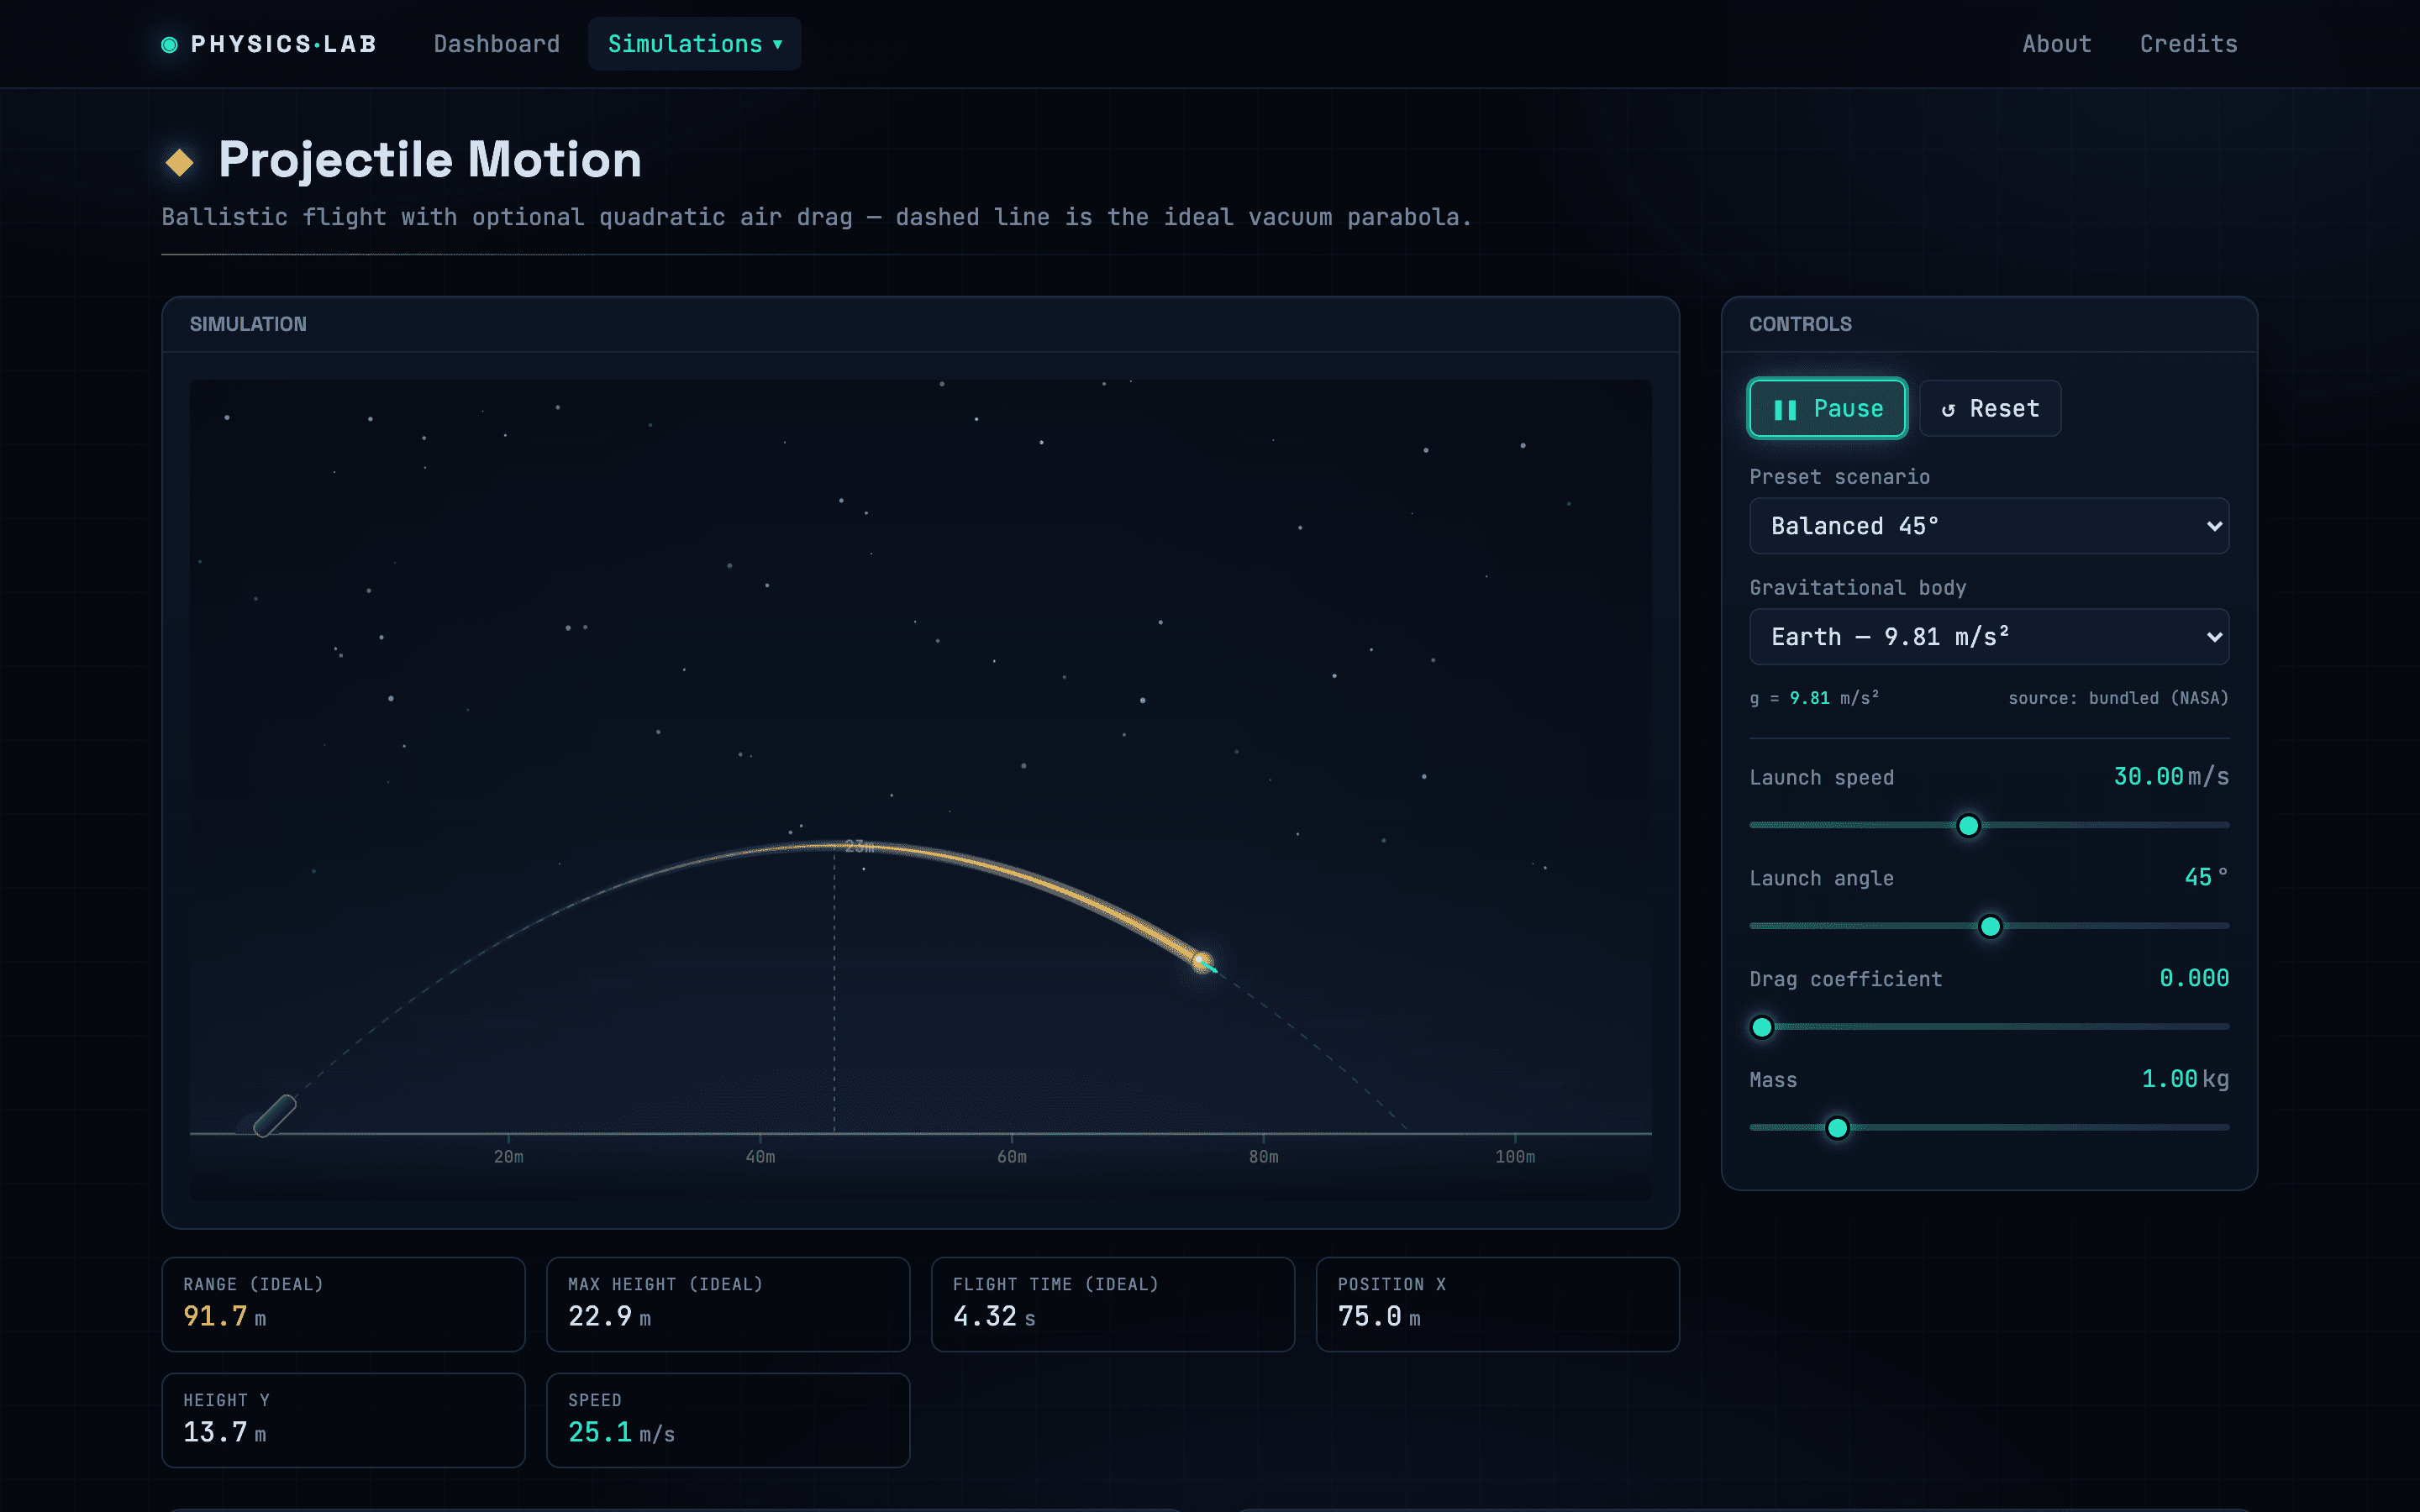Expand the Gravitational body Earth dropdown
This screenshot has height=1512, width=2420.
point(1989,637)
